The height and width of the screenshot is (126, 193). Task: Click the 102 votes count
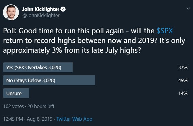point(13,106)
